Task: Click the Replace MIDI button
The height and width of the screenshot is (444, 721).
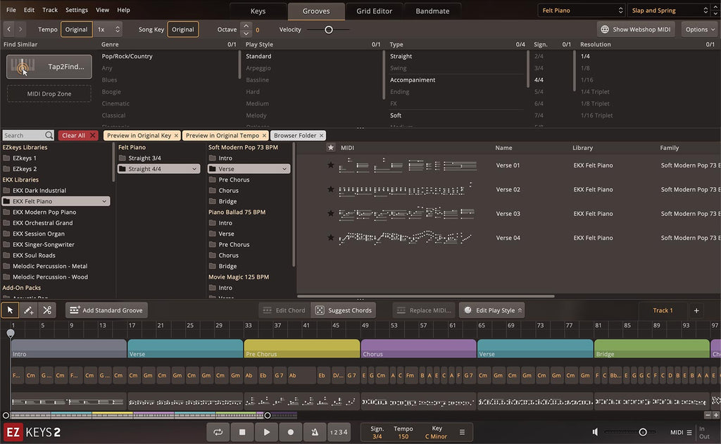Action: 423,310
